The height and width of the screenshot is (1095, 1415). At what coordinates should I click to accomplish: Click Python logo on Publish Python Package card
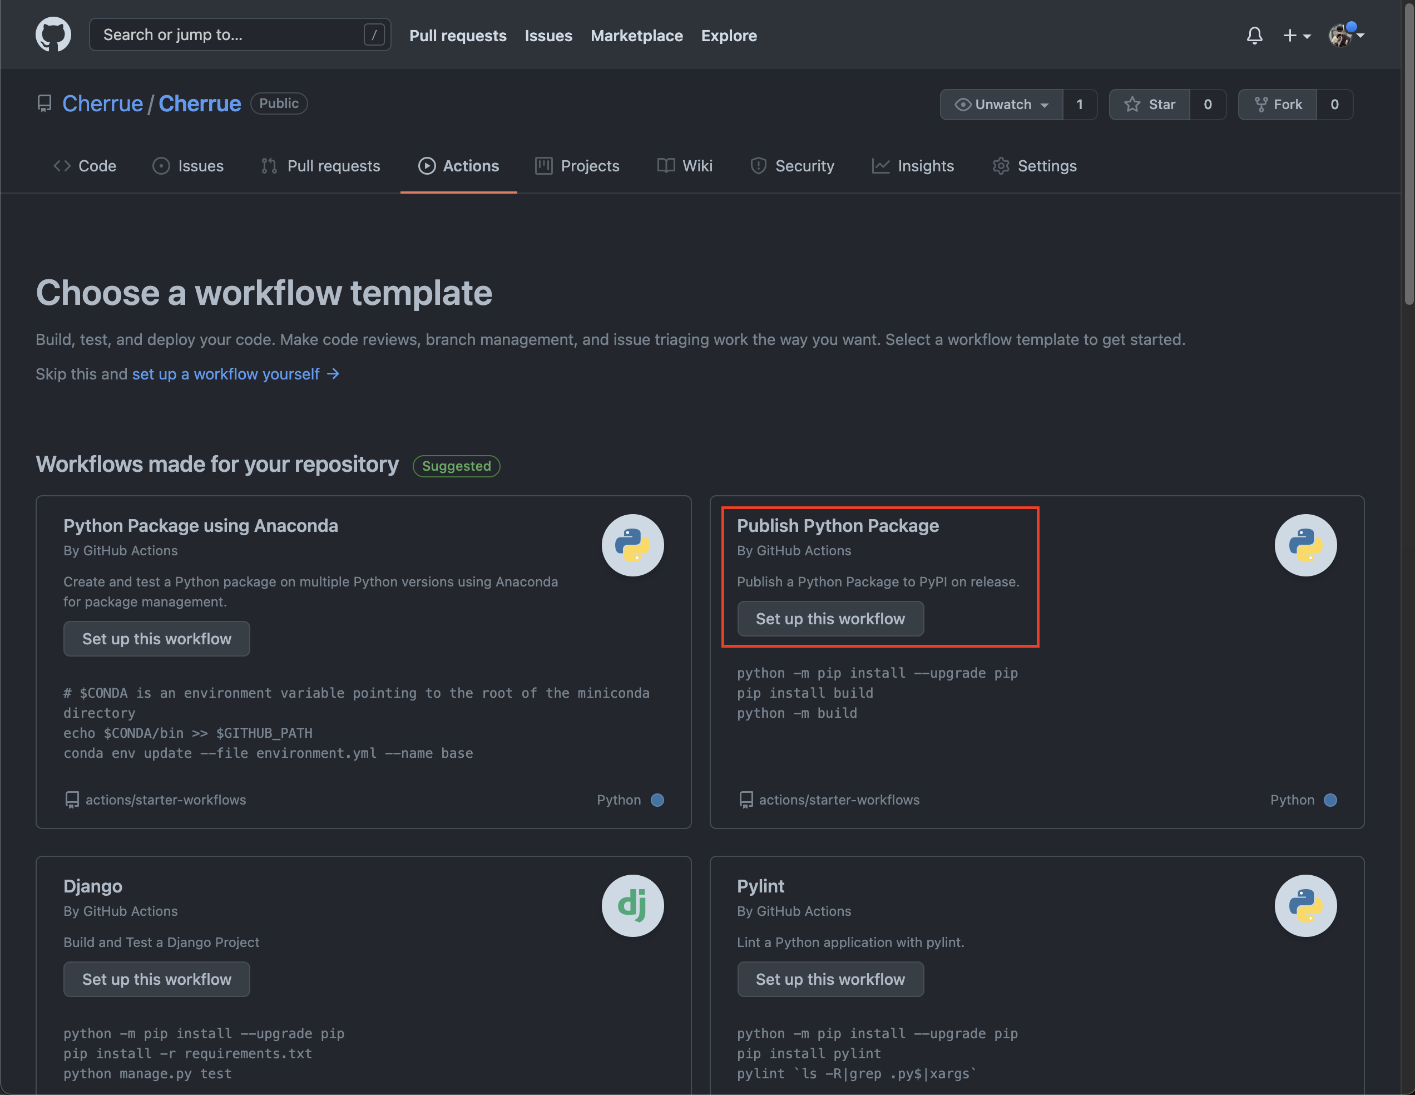coord(1305,545)
